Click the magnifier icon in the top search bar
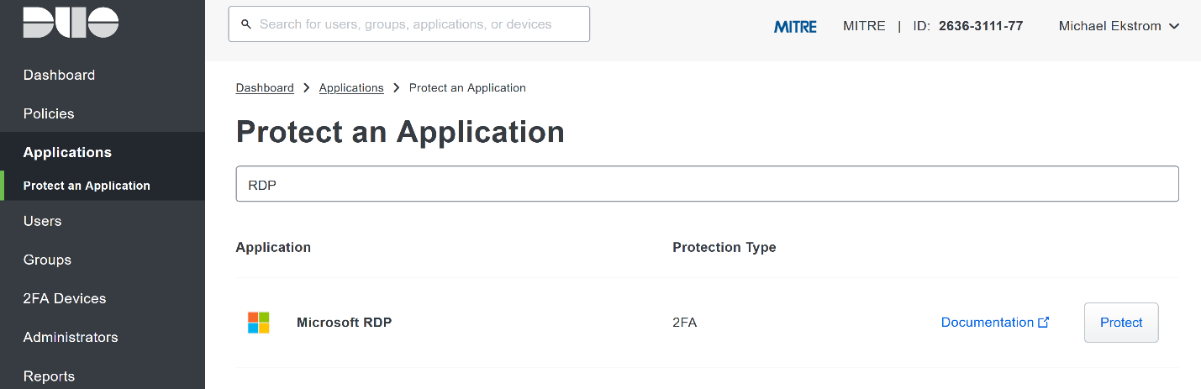 246,24
